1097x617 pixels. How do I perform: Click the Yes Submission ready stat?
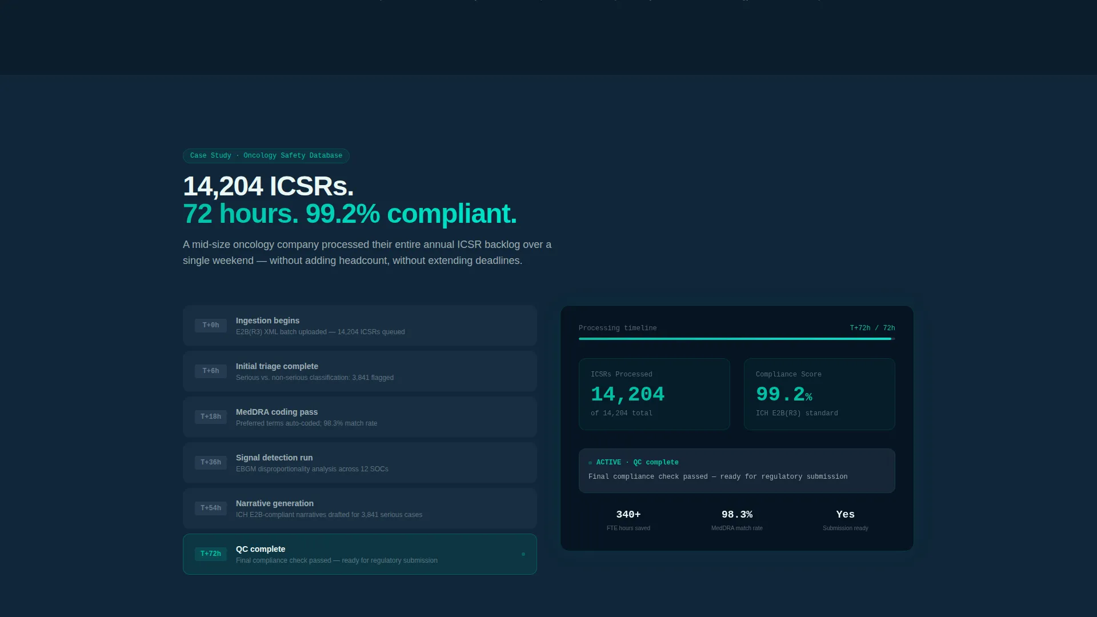click(846, 520)
